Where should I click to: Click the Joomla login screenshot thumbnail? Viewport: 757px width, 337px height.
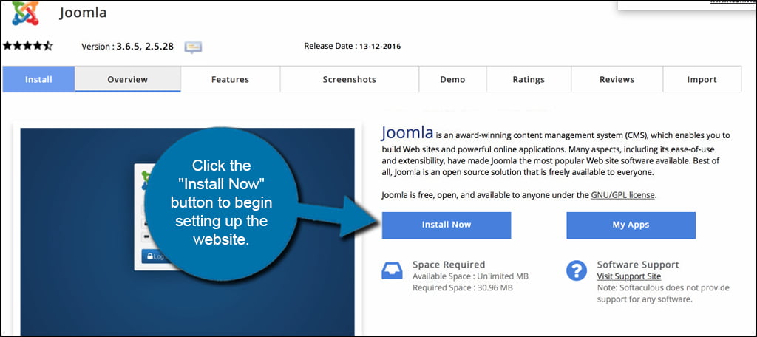(x=187, y=231)
